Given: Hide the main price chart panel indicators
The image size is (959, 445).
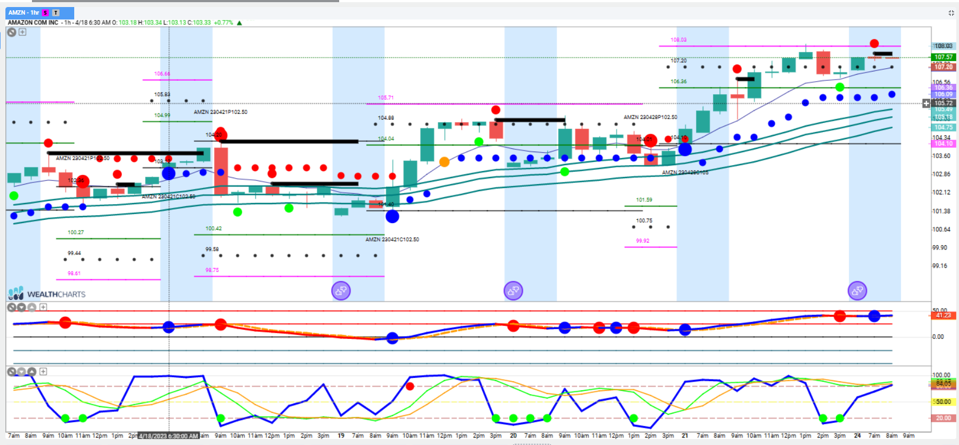Looking at the screenshot, I should pyautogui.click(x=11, y=32).
